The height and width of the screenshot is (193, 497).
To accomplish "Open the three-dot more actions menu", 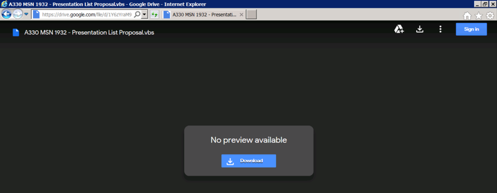I will coord(440,30).
